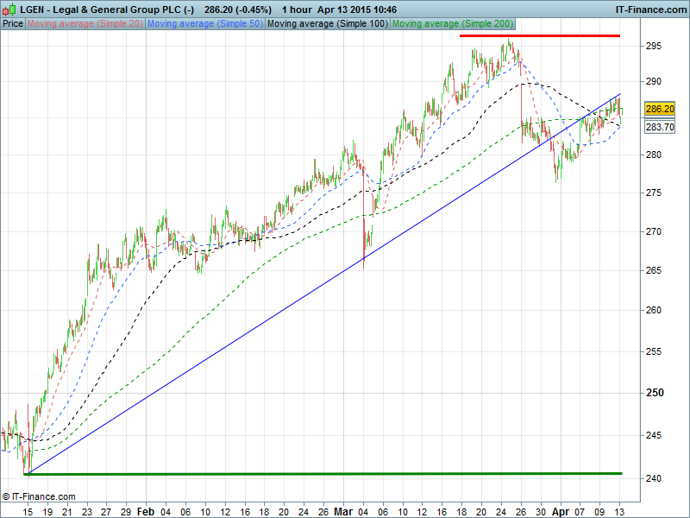Click the Apr label on time axis
This screenshot has width=690, height=518.
pos(560,511)
